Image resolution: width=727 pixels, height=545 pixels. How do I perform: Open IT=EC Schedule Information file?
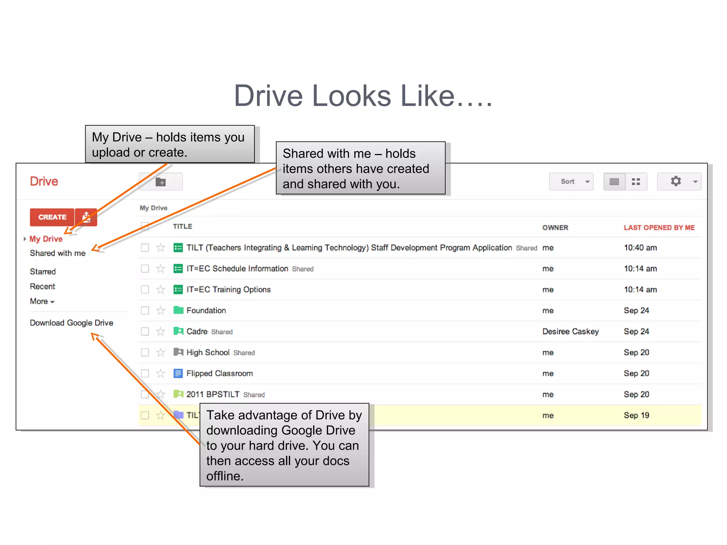237,269
